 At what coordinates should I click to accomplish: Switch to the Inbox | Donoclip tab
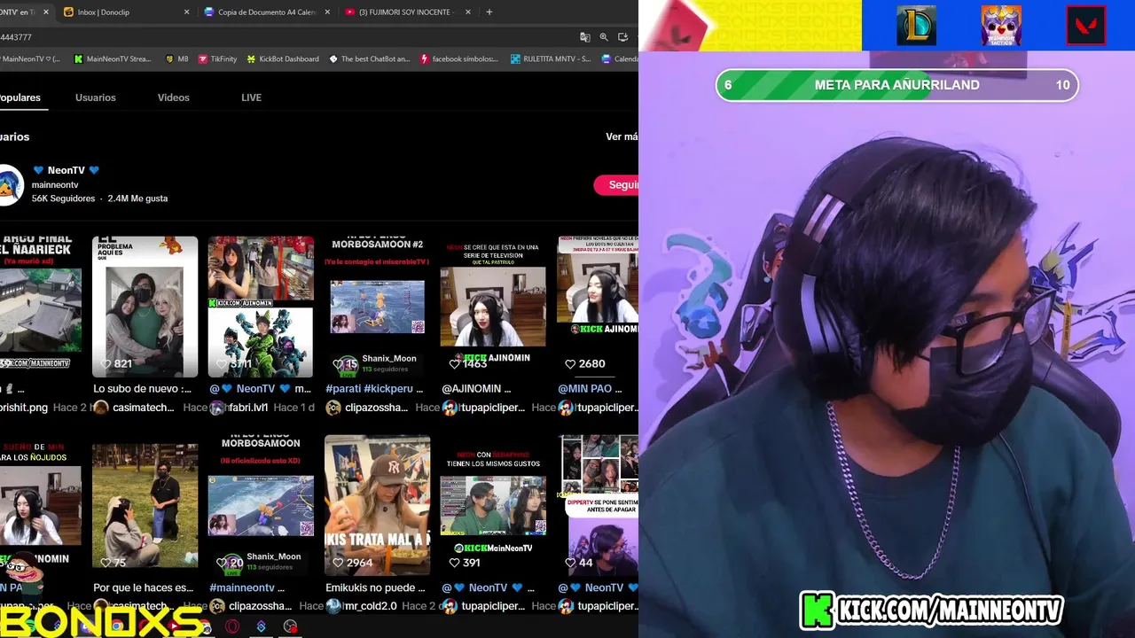click(127, 12)
